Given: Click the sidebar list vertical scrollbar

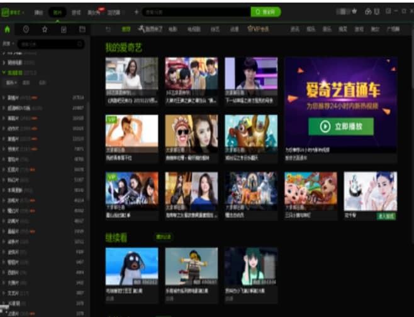Looking at the screenshot, I should tap(88, 151).
